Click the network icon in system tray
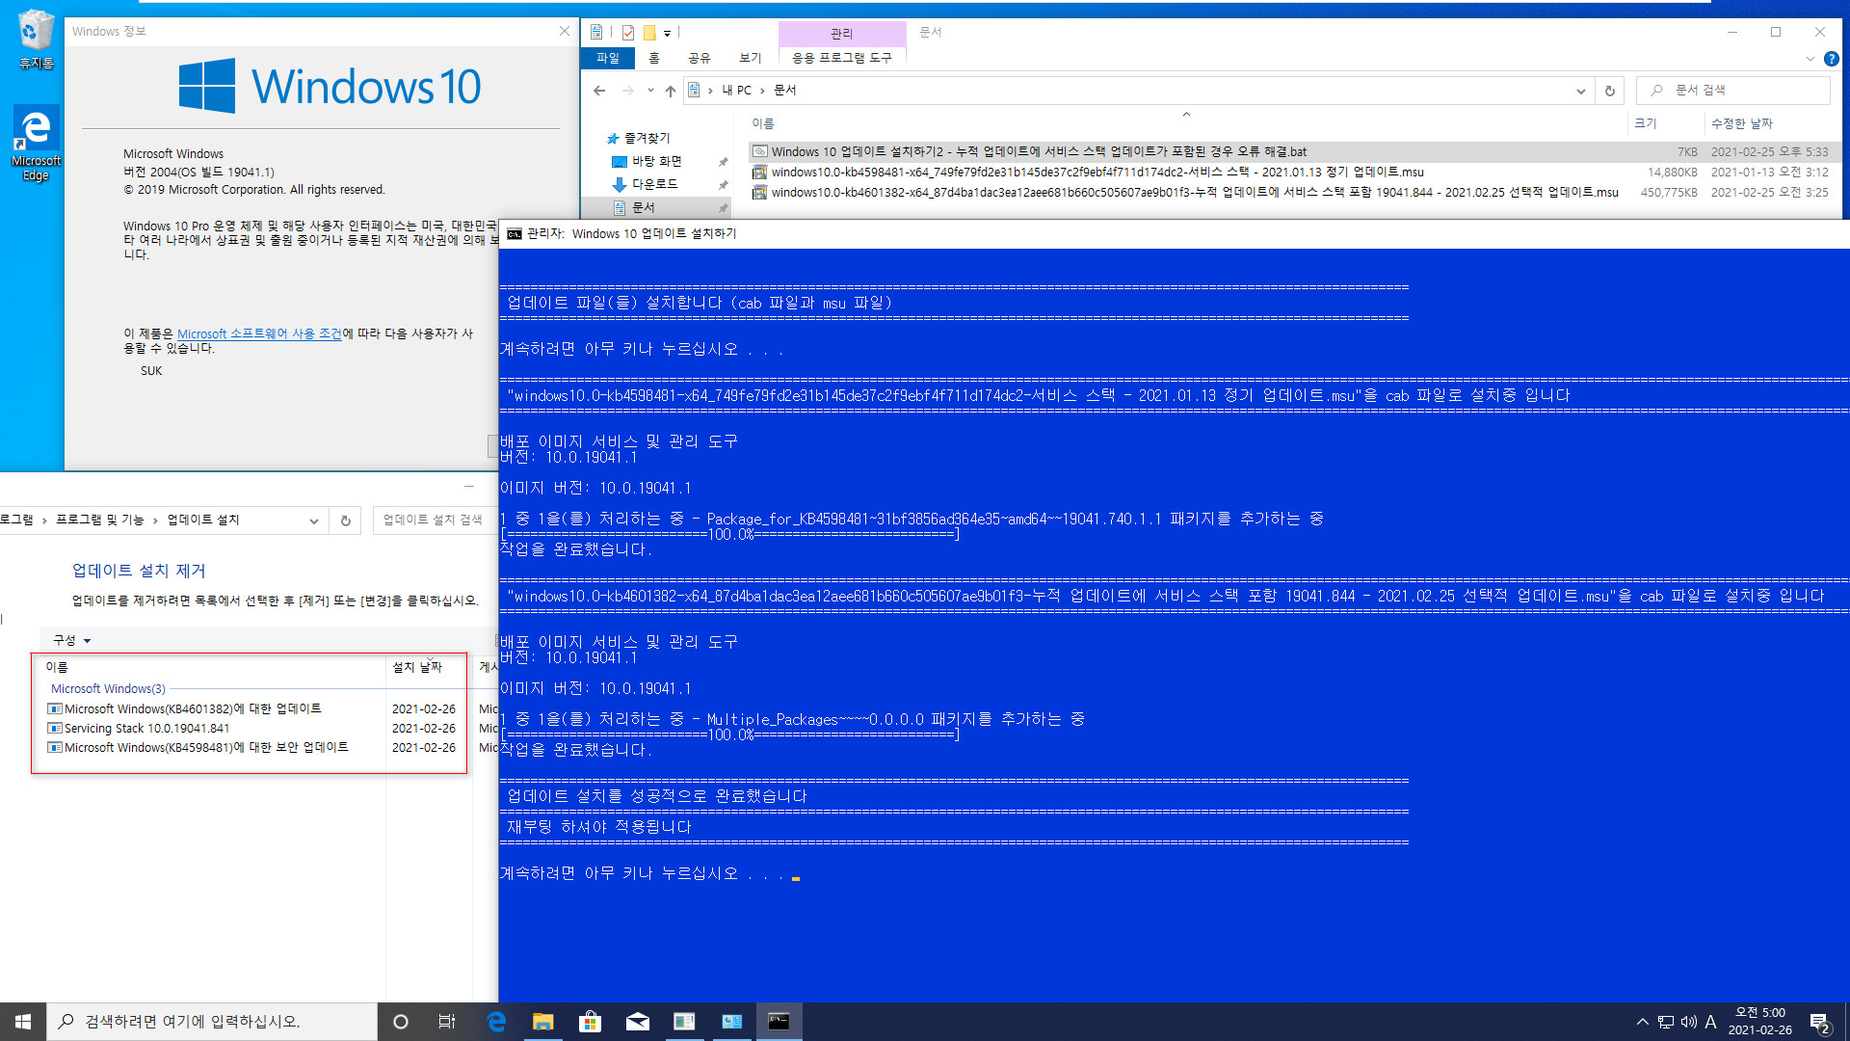The height and width of the screenshot is (1041, 1850). (1665, 1022)
